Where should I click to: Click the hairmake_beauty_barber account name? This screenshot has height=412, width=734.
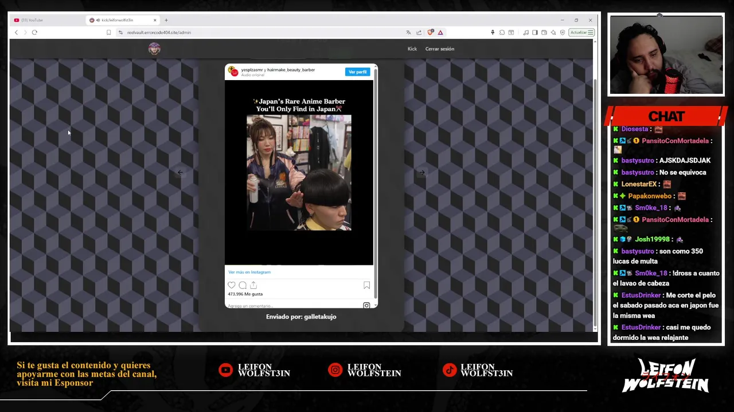pyautogui.click(x=291, y=70)
